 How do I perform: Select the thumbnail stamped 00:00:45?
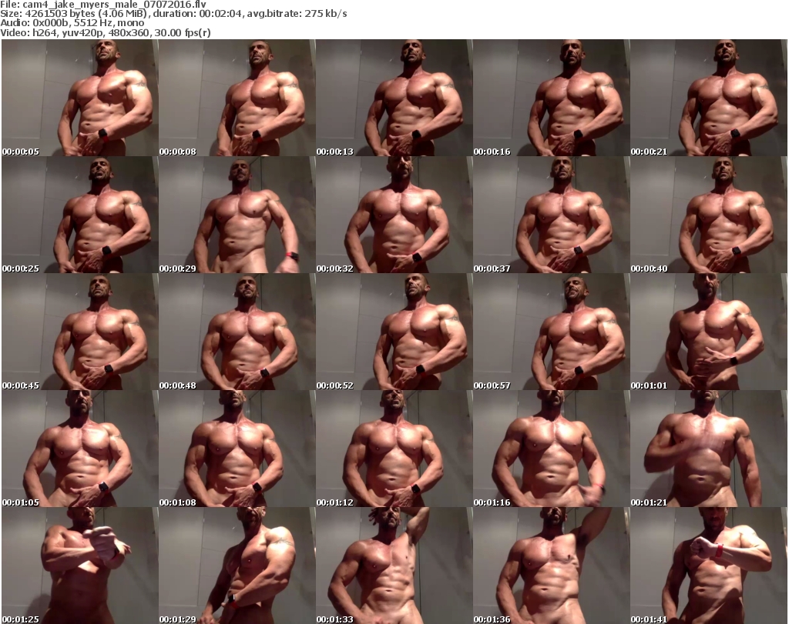[80, 332]
